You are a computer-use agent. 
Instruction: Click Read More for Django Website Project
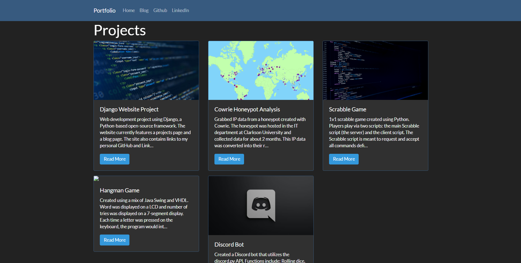pyautogui.click(x=115, y=159)
